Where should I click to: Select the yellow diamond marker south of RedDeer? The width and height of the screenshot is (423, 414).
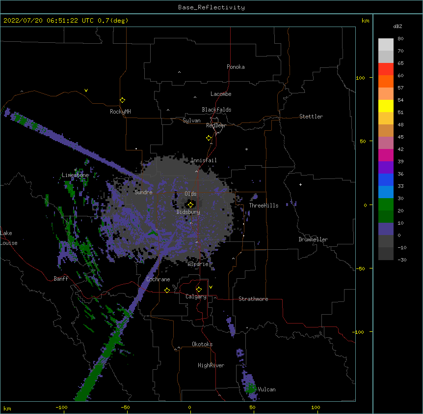tap(209, 138)
